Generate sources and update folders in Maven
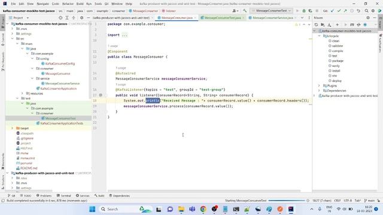This screenshot has width=383, height=215. coord(323,24)
